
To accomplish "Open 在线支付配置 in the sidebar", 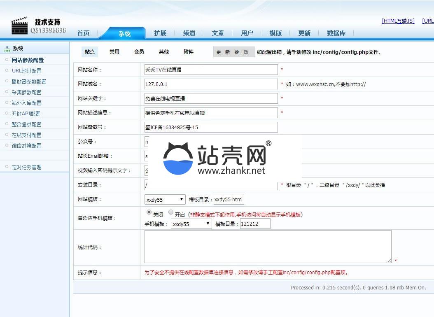I will [x=26, y=135].
